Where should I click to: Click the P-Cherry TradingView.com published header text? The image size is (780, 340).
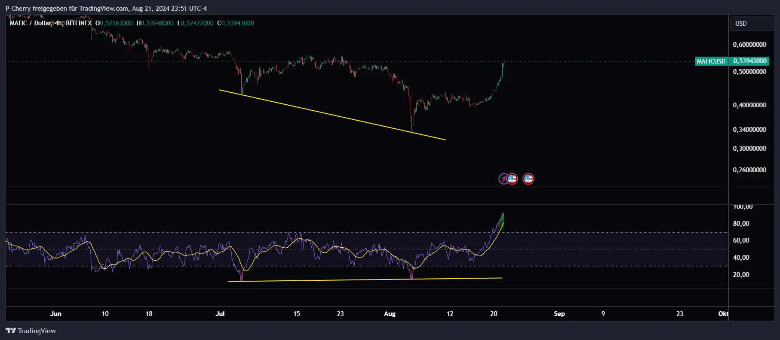tap(106, 9)
